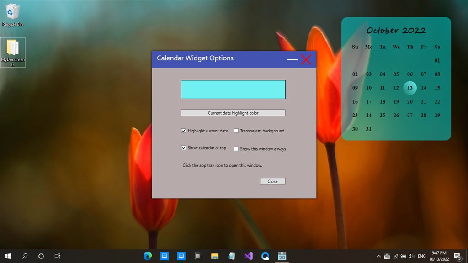Click the cyan highlight color preview swatch
Screen dimensions: 468x263
point(233,89)
